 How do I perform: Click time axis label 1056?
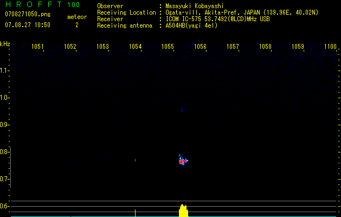(200, 47)
